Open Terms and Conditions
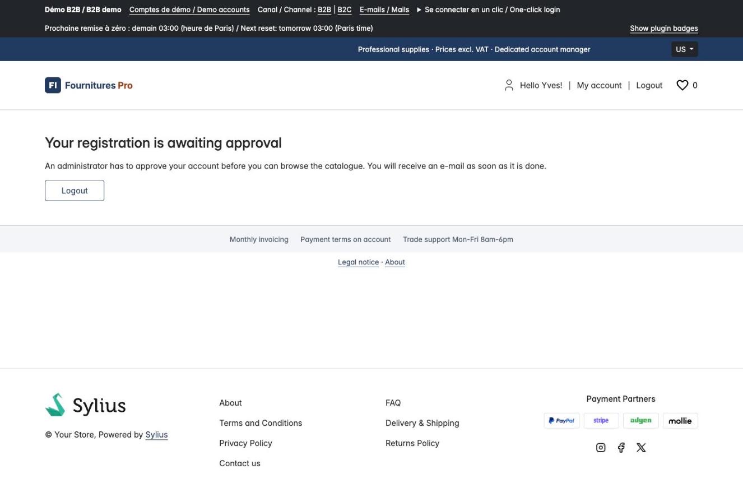The height and width of the screenshot is (502, 743). [x=261, y=423]
